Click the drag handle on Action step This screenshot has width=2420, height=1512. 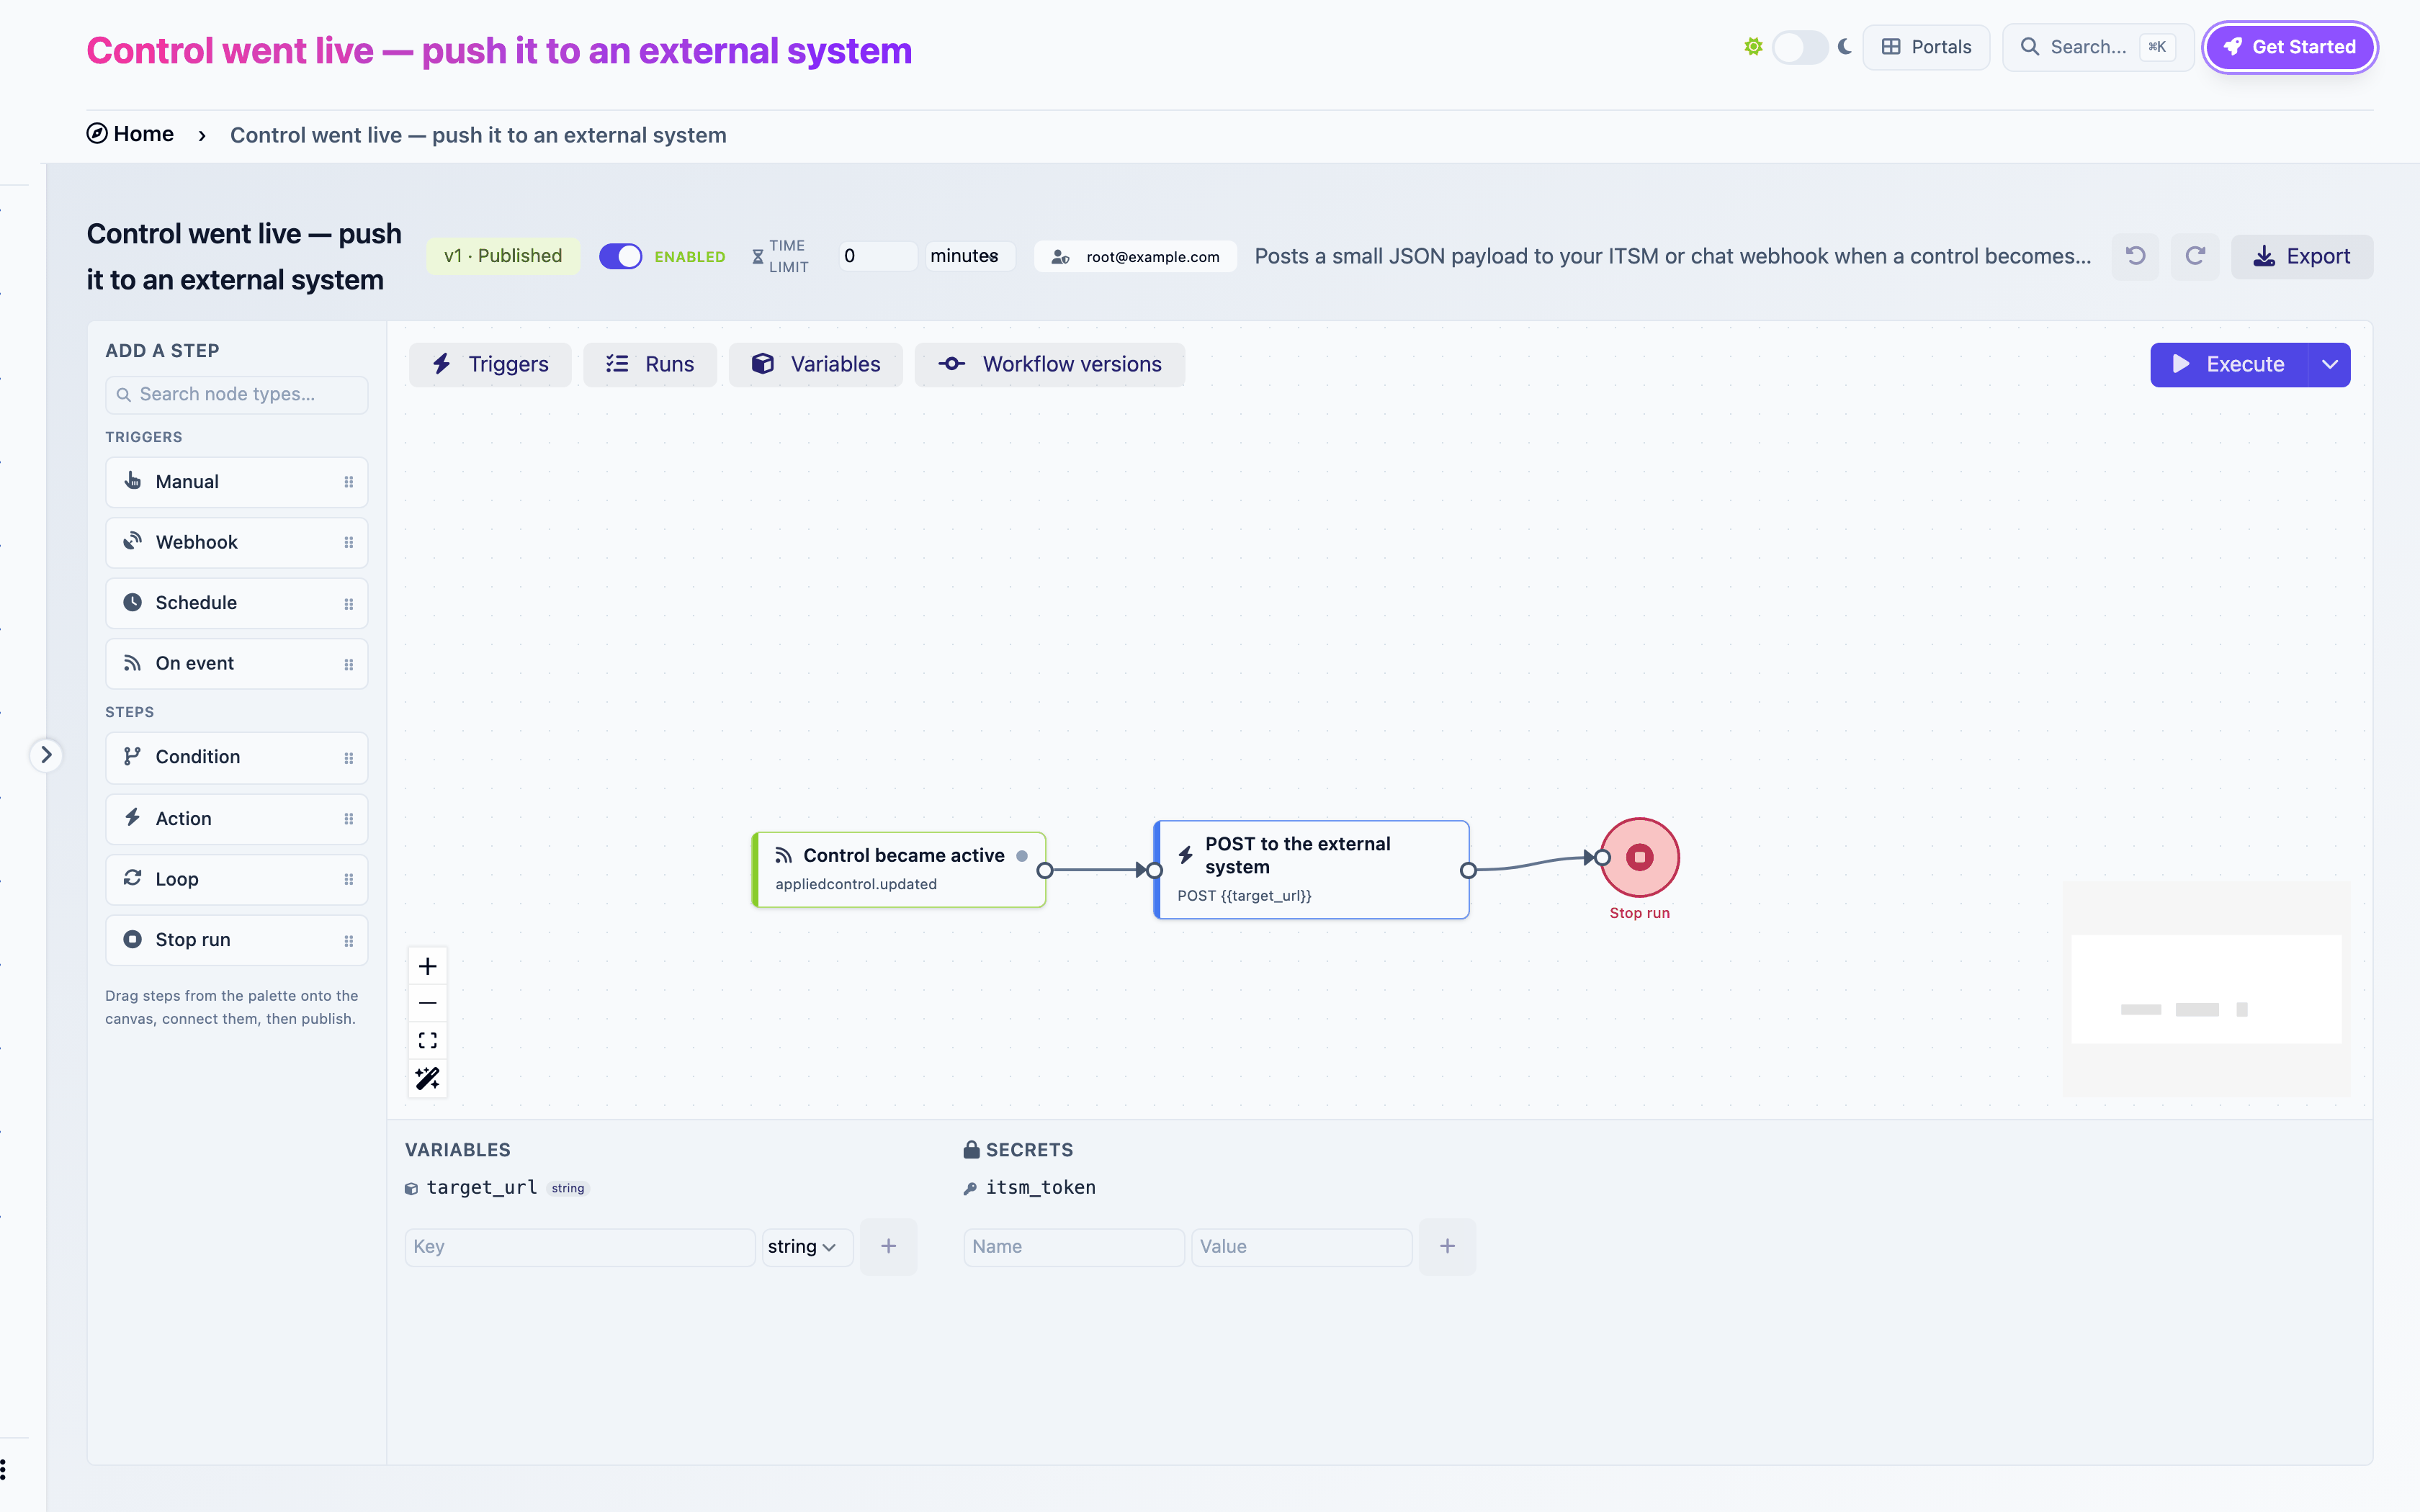pyautogui.click(x=349, y=819)
